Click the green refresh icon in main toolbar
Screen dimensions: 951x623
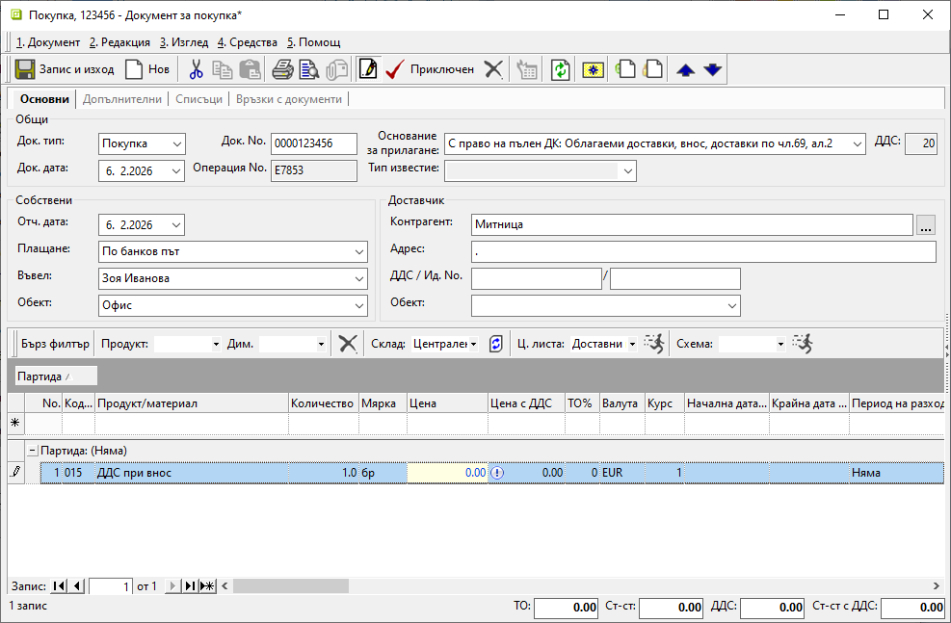click(x=560, y=69)
